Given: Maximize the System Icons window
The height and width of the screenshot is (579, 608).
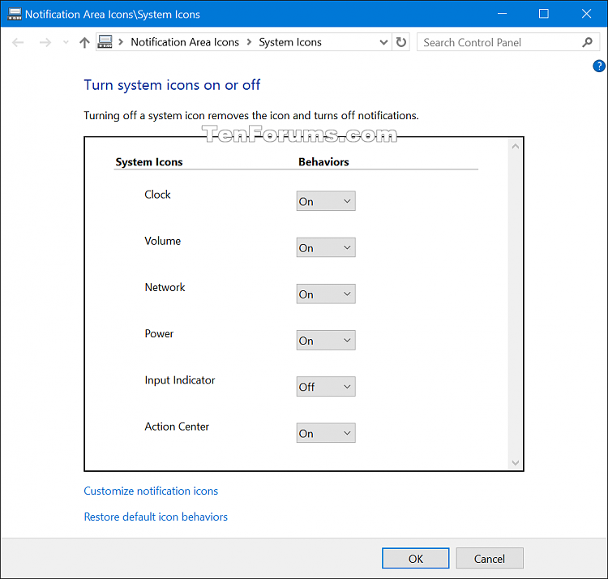Looking at the screenshot, I should (x=544, y=14).
